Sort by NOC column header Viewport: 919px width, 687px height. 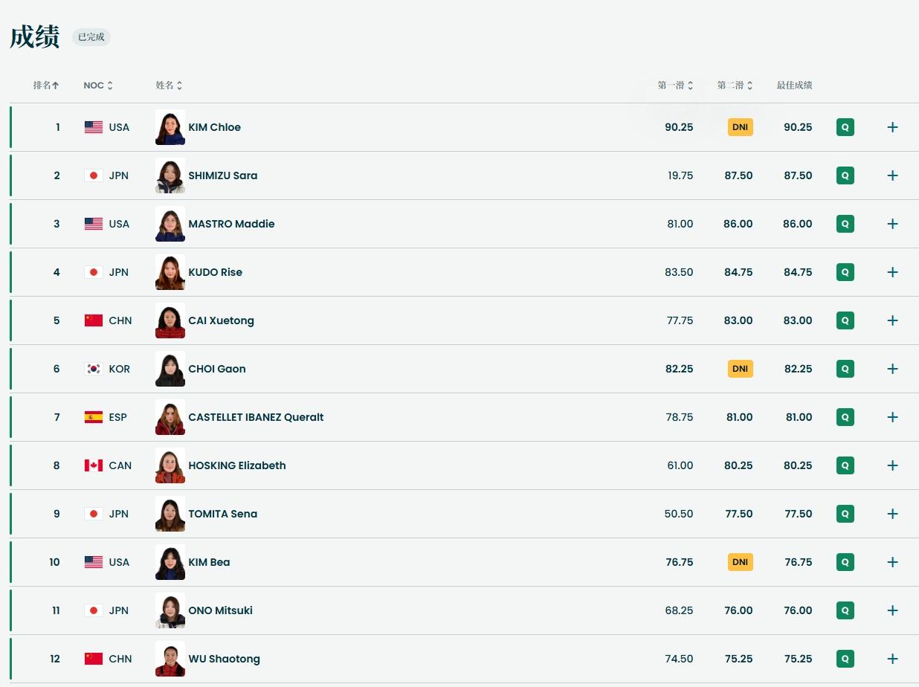tap(98, 86)
